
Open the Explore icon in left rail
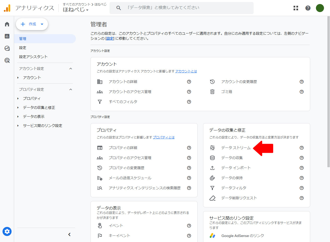click(7, 48)
